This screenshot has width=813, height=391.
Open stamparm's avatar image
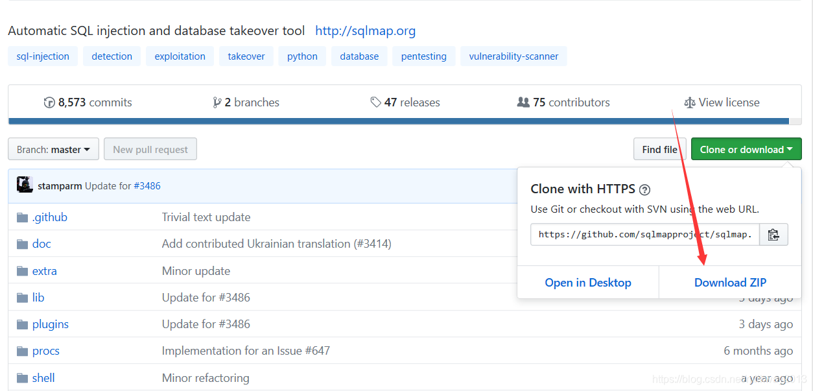point(25,185)
